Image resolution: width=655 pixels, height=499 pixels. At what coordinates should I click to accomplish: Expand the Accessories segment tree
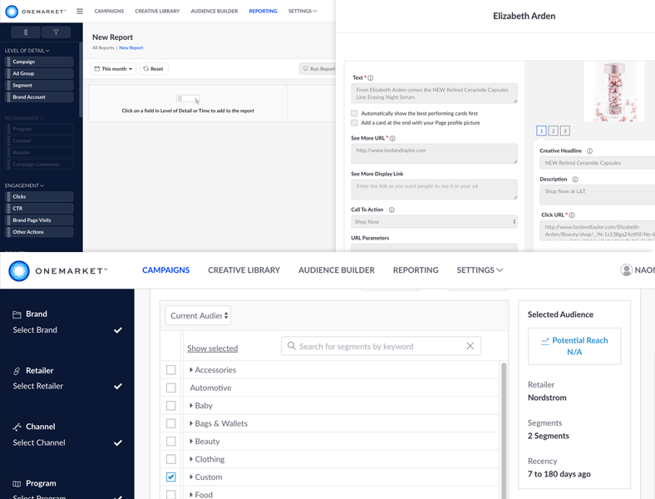pyautogui.click(x=191, y=369)
